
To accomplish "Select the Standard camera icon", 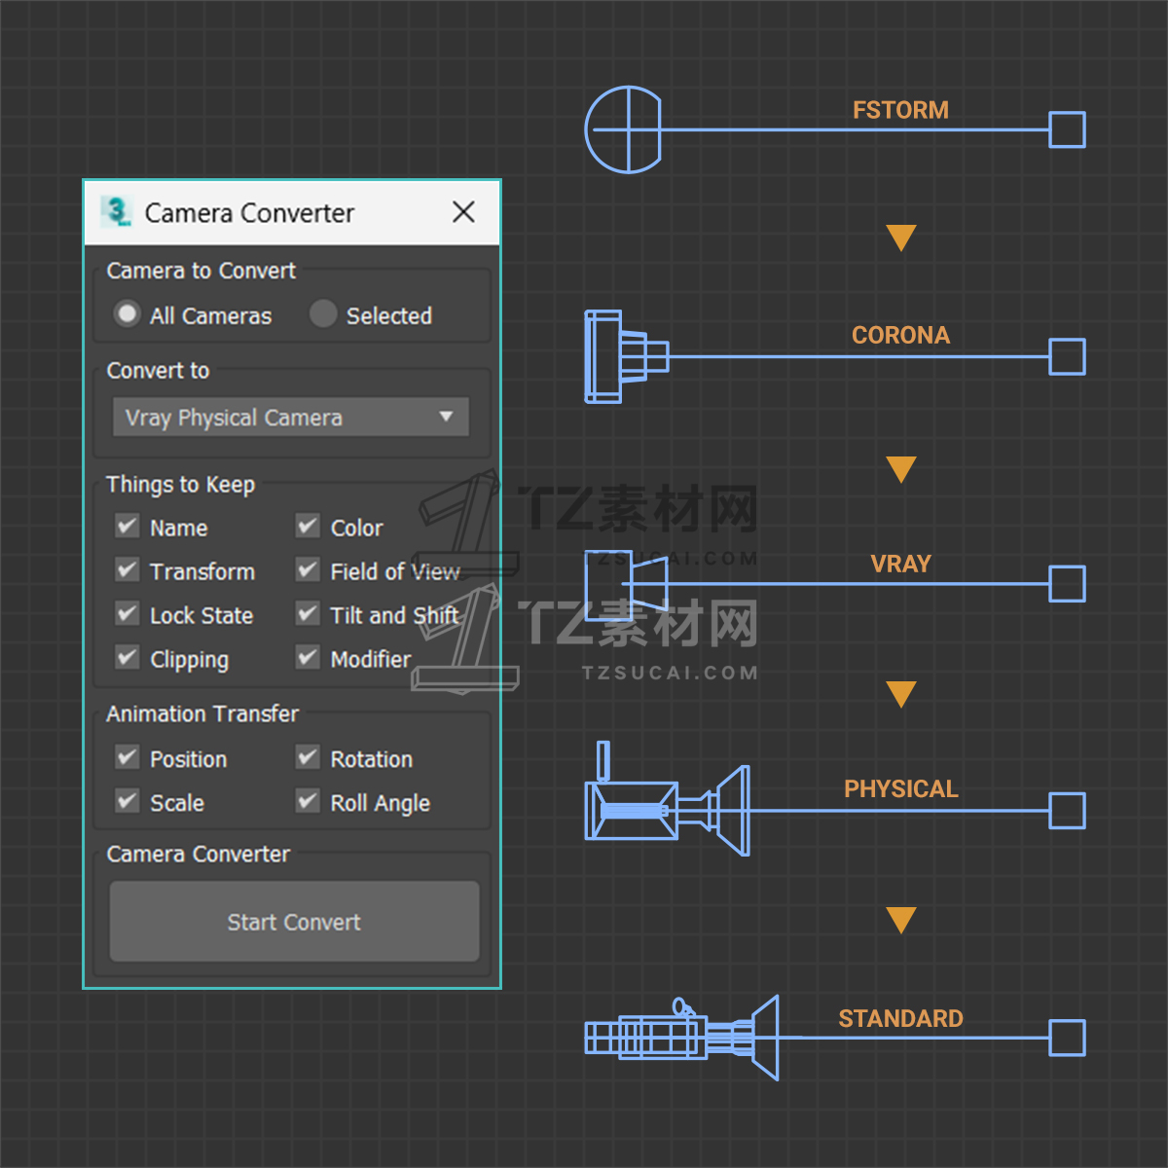I will click(x=681, y=1038).
